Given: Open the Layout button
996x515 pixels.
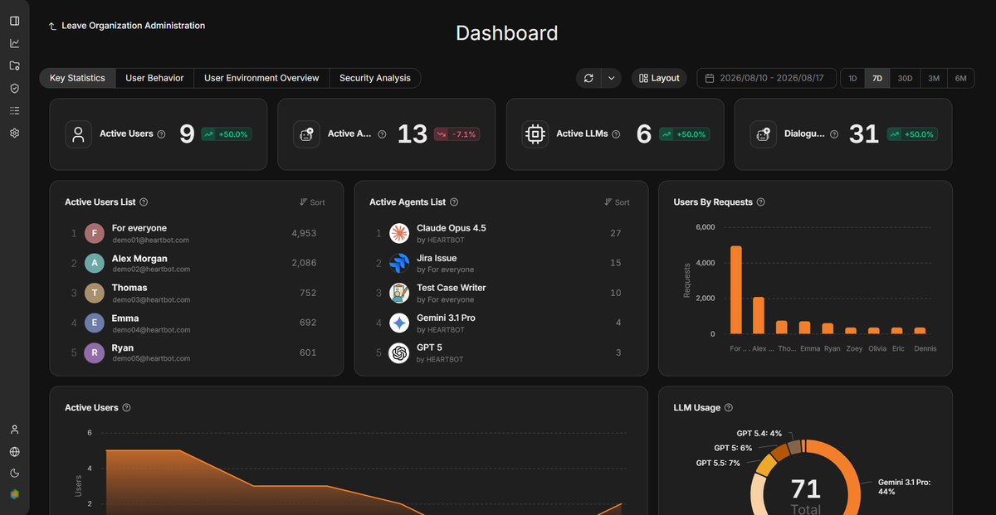Looking at the screenshot, I should (x=660, y=78).
